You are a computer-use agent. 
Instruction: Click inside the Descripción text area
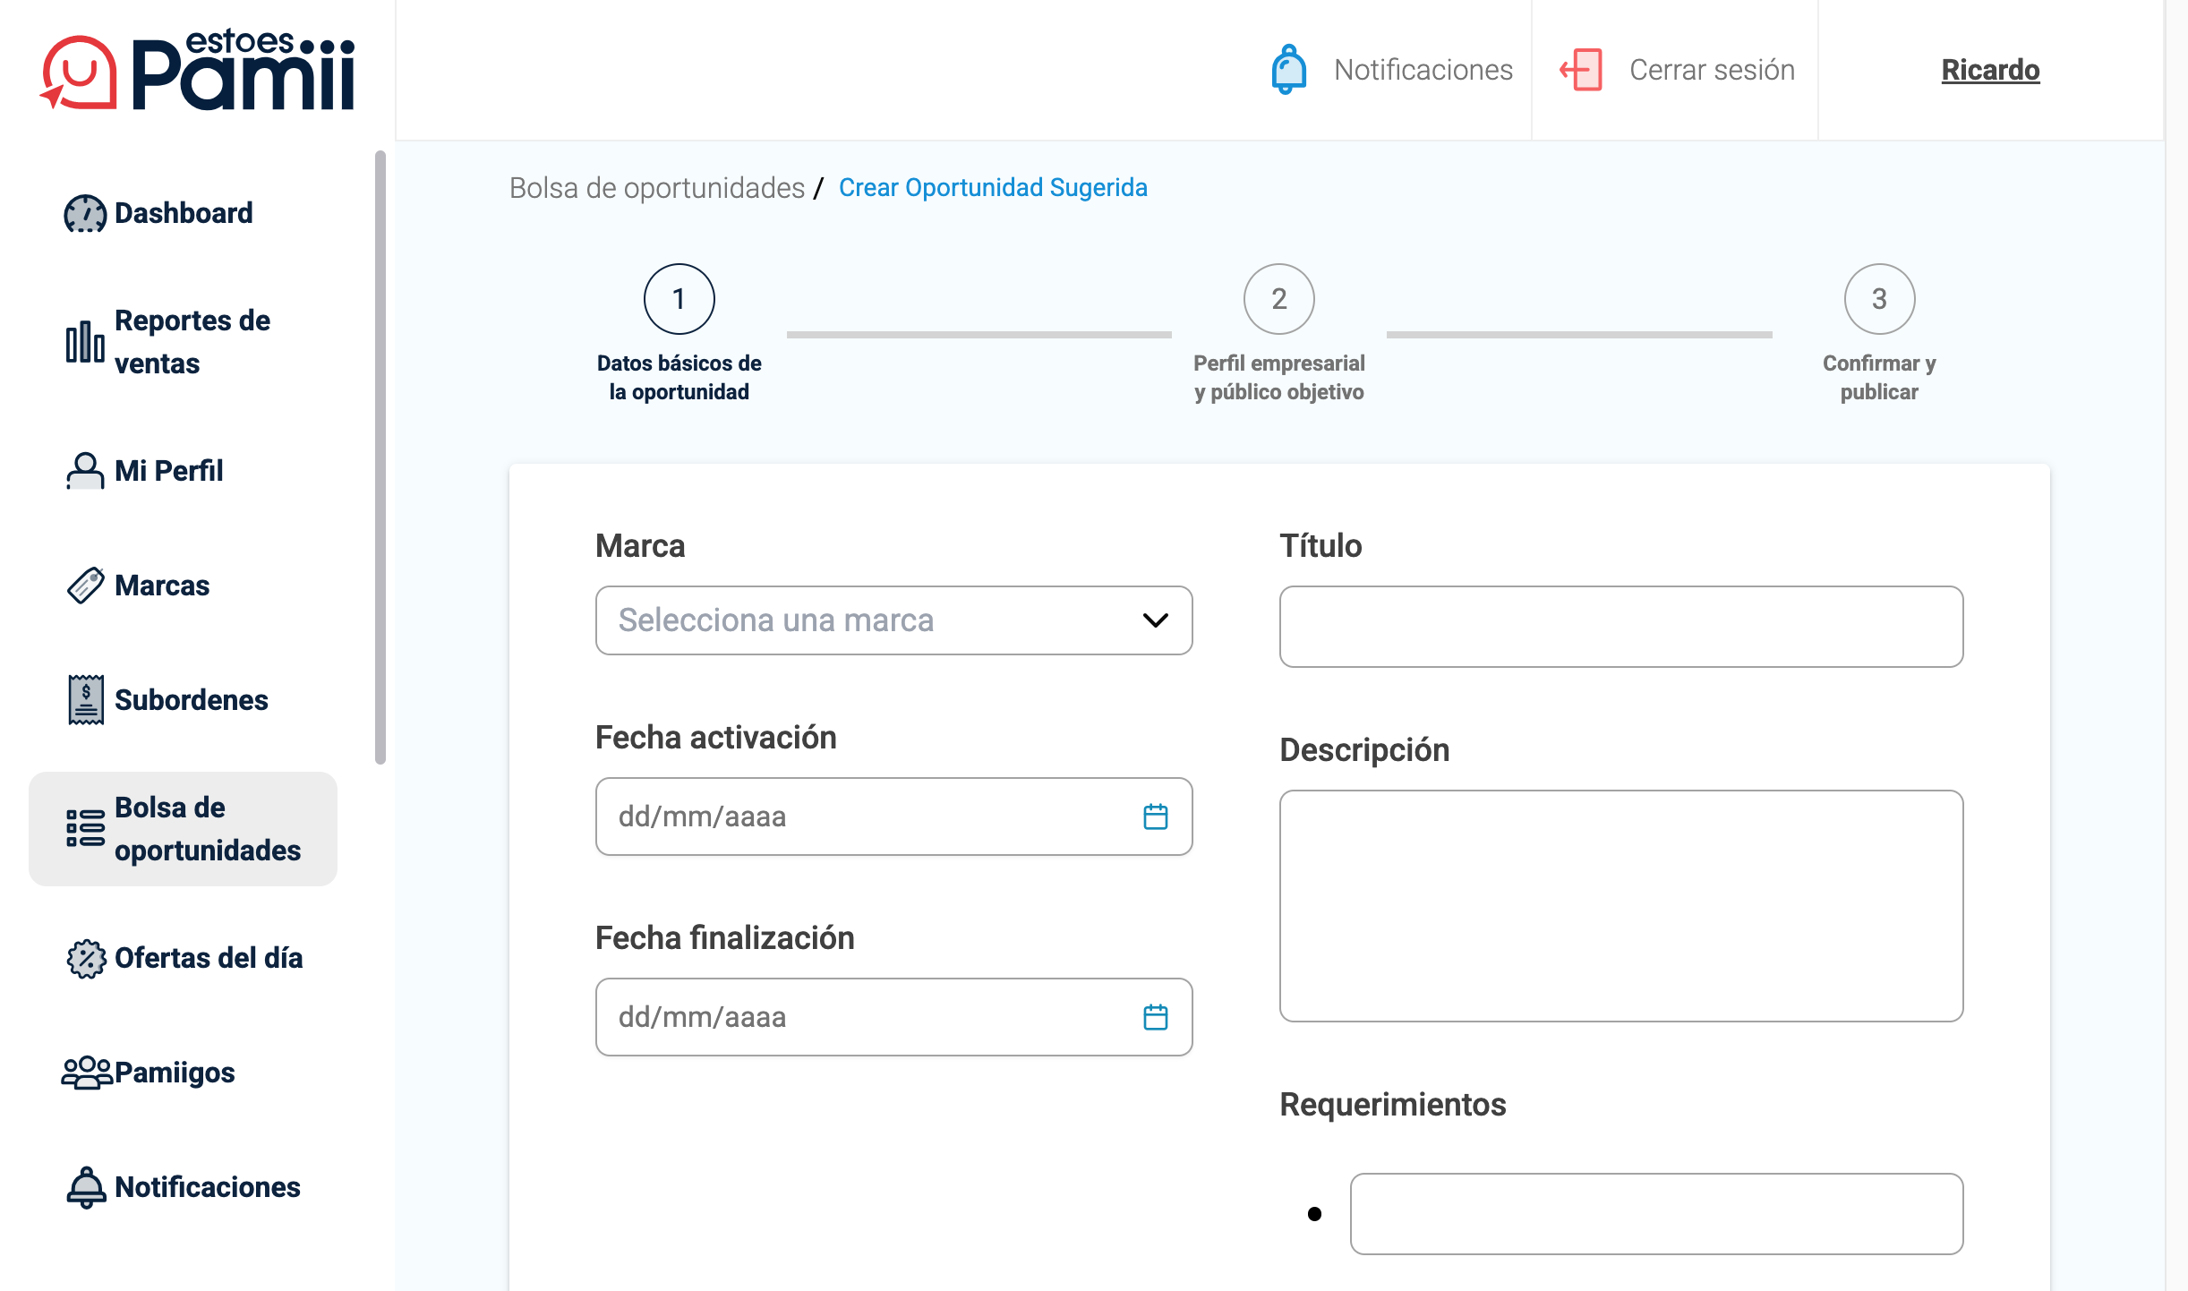coord(1620,904)
